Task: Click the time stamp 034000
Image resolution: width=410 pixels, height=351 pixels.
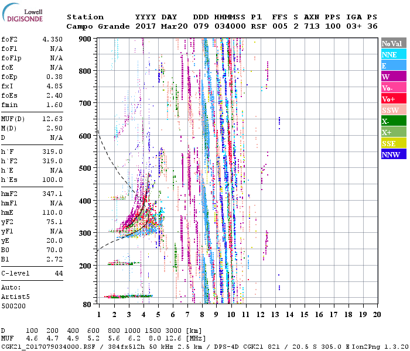Action: 230,26
